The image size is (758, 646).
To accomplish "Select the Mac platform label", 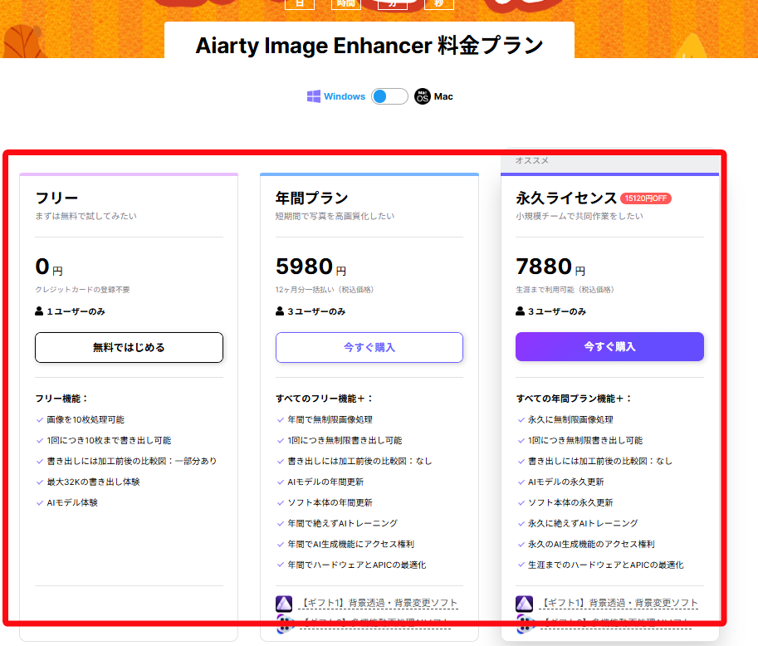I will (x=443, y=96).
